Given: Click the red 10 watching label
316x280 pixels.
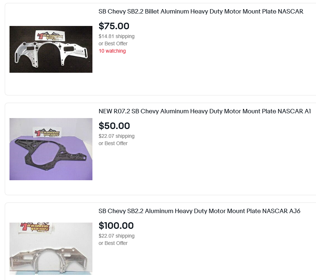Looking at the screenshot, I should coord(112,51).
